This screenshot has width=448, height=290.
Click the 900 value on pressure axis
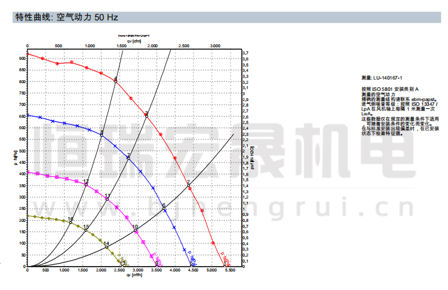22,59
